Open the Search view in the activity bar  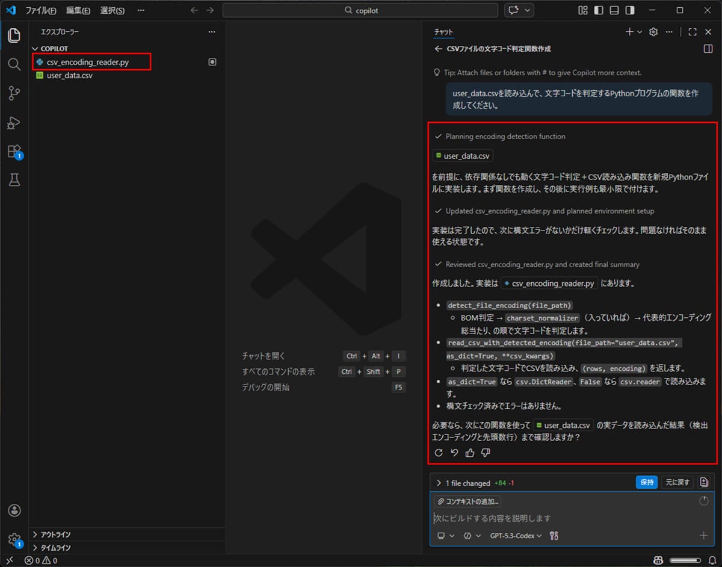(14, 63)
